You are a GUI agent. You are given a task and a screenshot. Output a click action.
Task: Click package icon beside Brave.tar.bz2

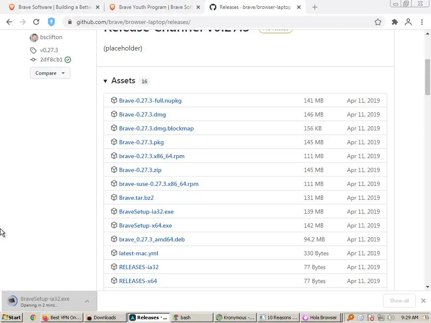[114, 198]
